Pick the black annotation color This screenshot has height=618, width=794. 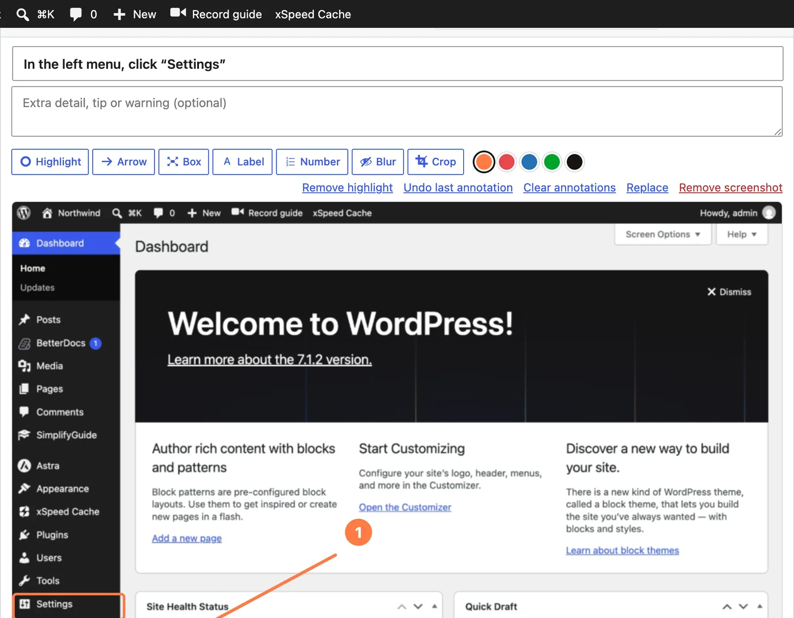pos(574,162)
